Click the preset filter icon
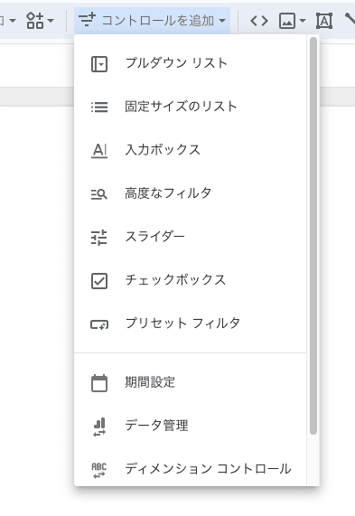The image size is (355, 516). pos(99,324)
